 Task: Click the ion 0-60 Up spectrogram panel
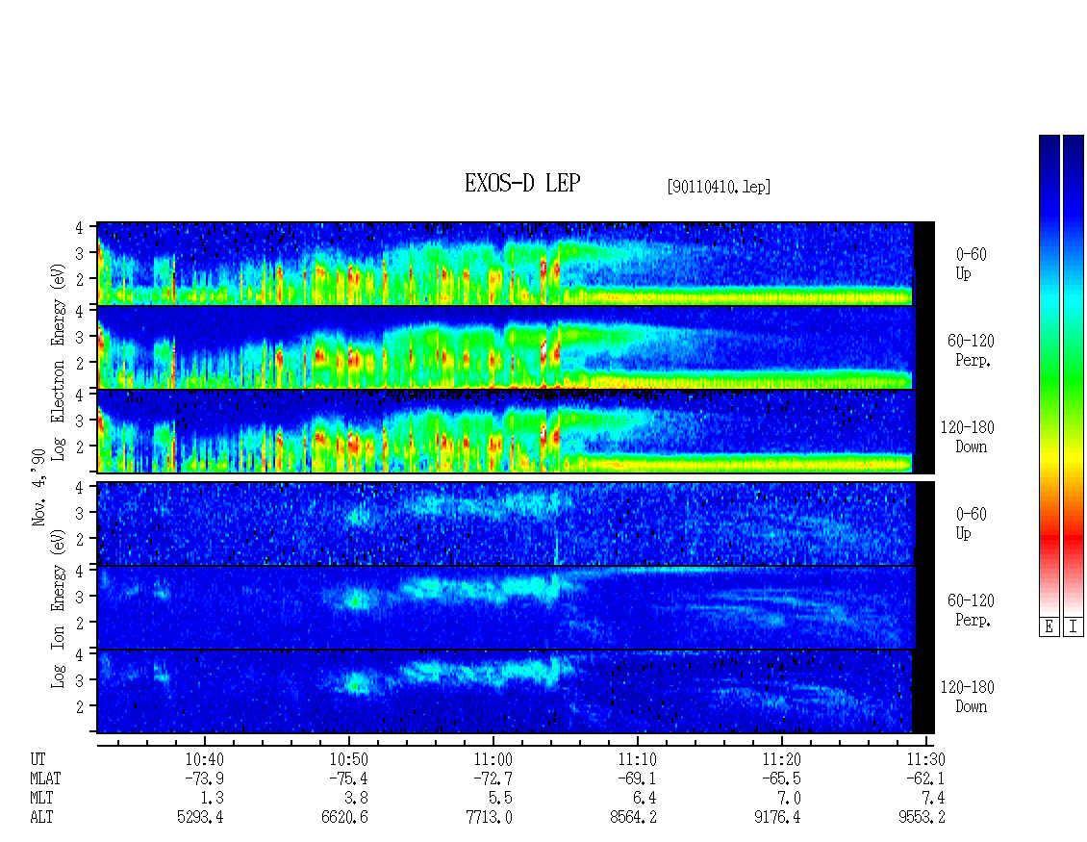(x=516, y=523)
